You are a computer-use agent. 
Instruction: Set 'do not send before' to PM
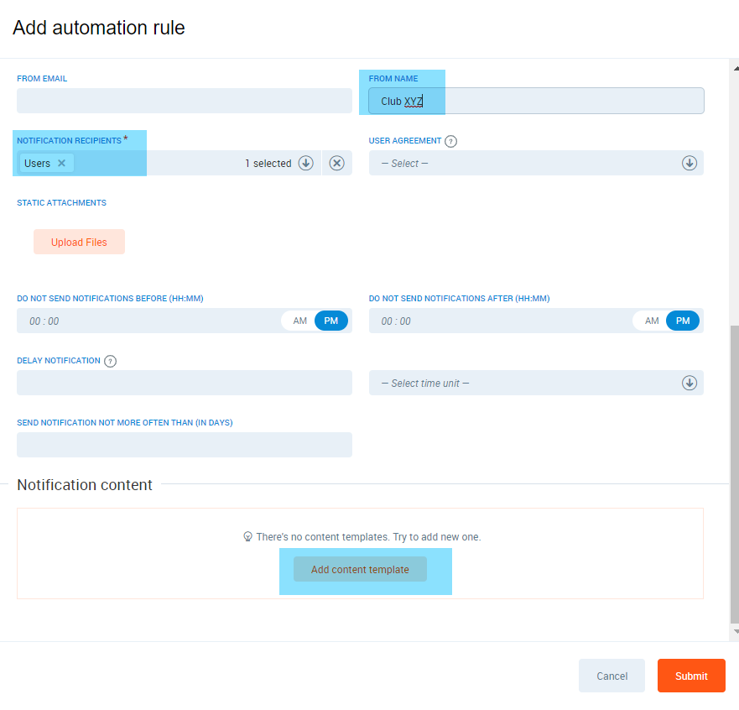tap(330, 321)
